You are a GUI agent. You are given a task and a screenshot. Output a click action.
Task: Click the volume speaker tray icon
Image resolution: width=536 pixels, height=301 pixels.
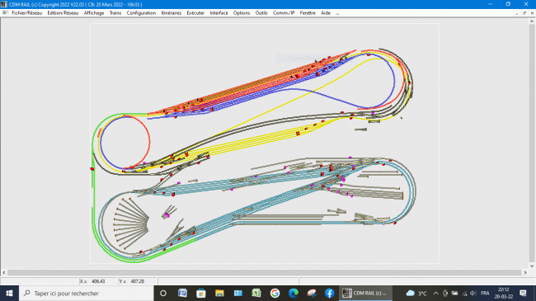[x=473, y=293]
